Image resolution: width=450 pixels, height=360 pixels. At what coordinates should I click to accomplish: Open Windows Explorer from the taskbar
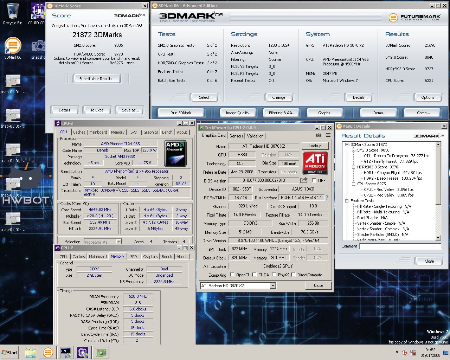pos(31,353)
